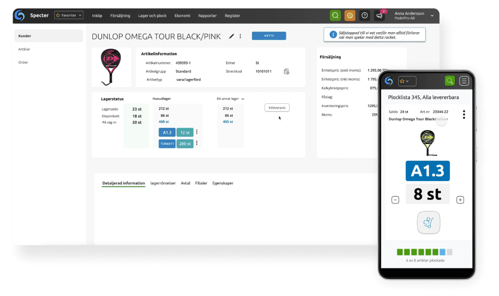Viewport: 499px width, 296px height.
Task: Click the pink Dunlop racket thumbnail
Action: [x=111, y=67]
